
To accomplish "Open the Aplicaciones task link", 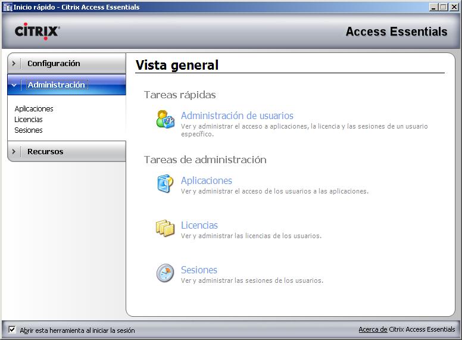I will [207, 180].
